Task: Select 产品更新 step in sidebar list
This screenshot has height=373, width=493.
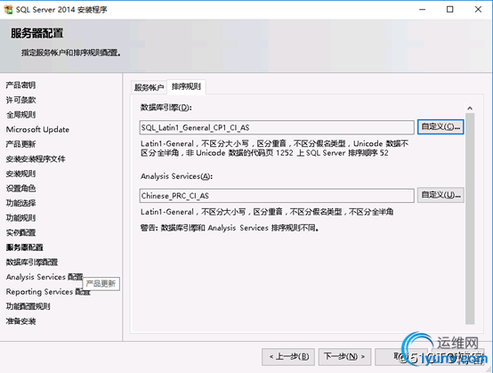Action: [20, 144]
